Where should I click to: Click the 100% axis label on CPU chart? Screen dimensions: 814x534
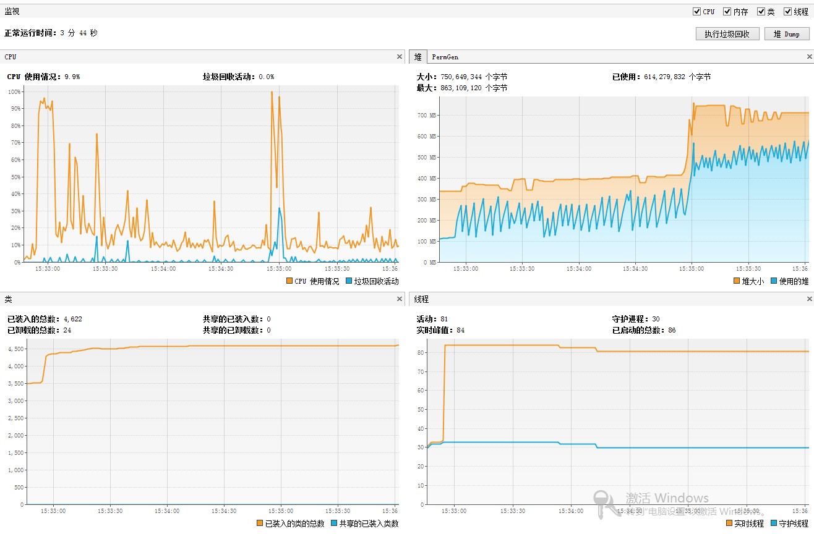(14, 91)
